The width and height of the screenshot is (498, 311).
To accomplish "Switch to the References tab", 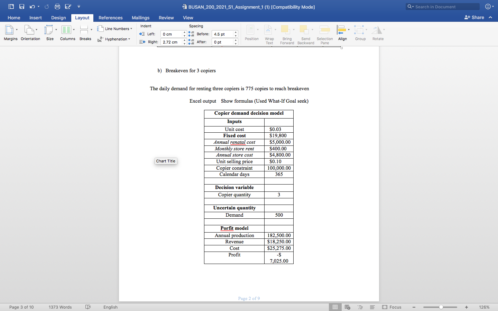I will pyautogui.click(x=111, y=18).
